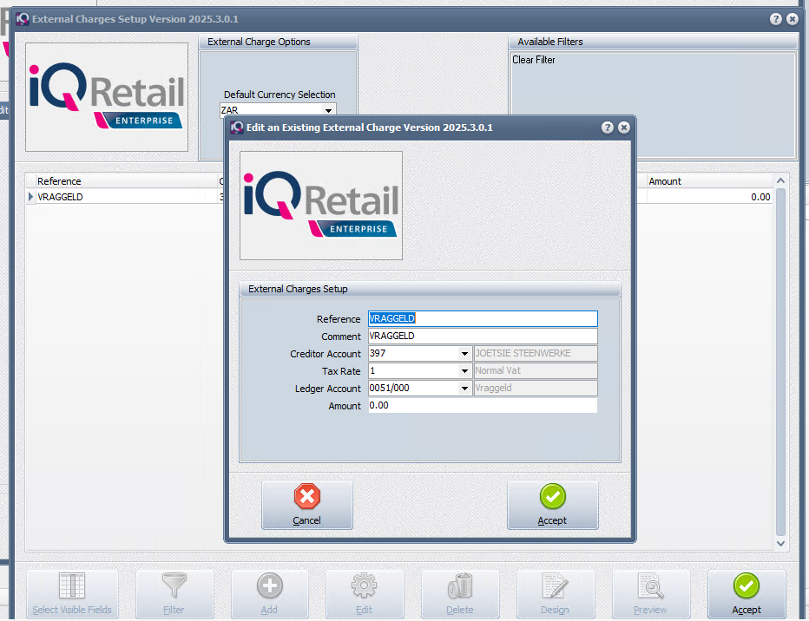
Task: Click the help icon of External Charges Setup window
Action: point(775,19)
